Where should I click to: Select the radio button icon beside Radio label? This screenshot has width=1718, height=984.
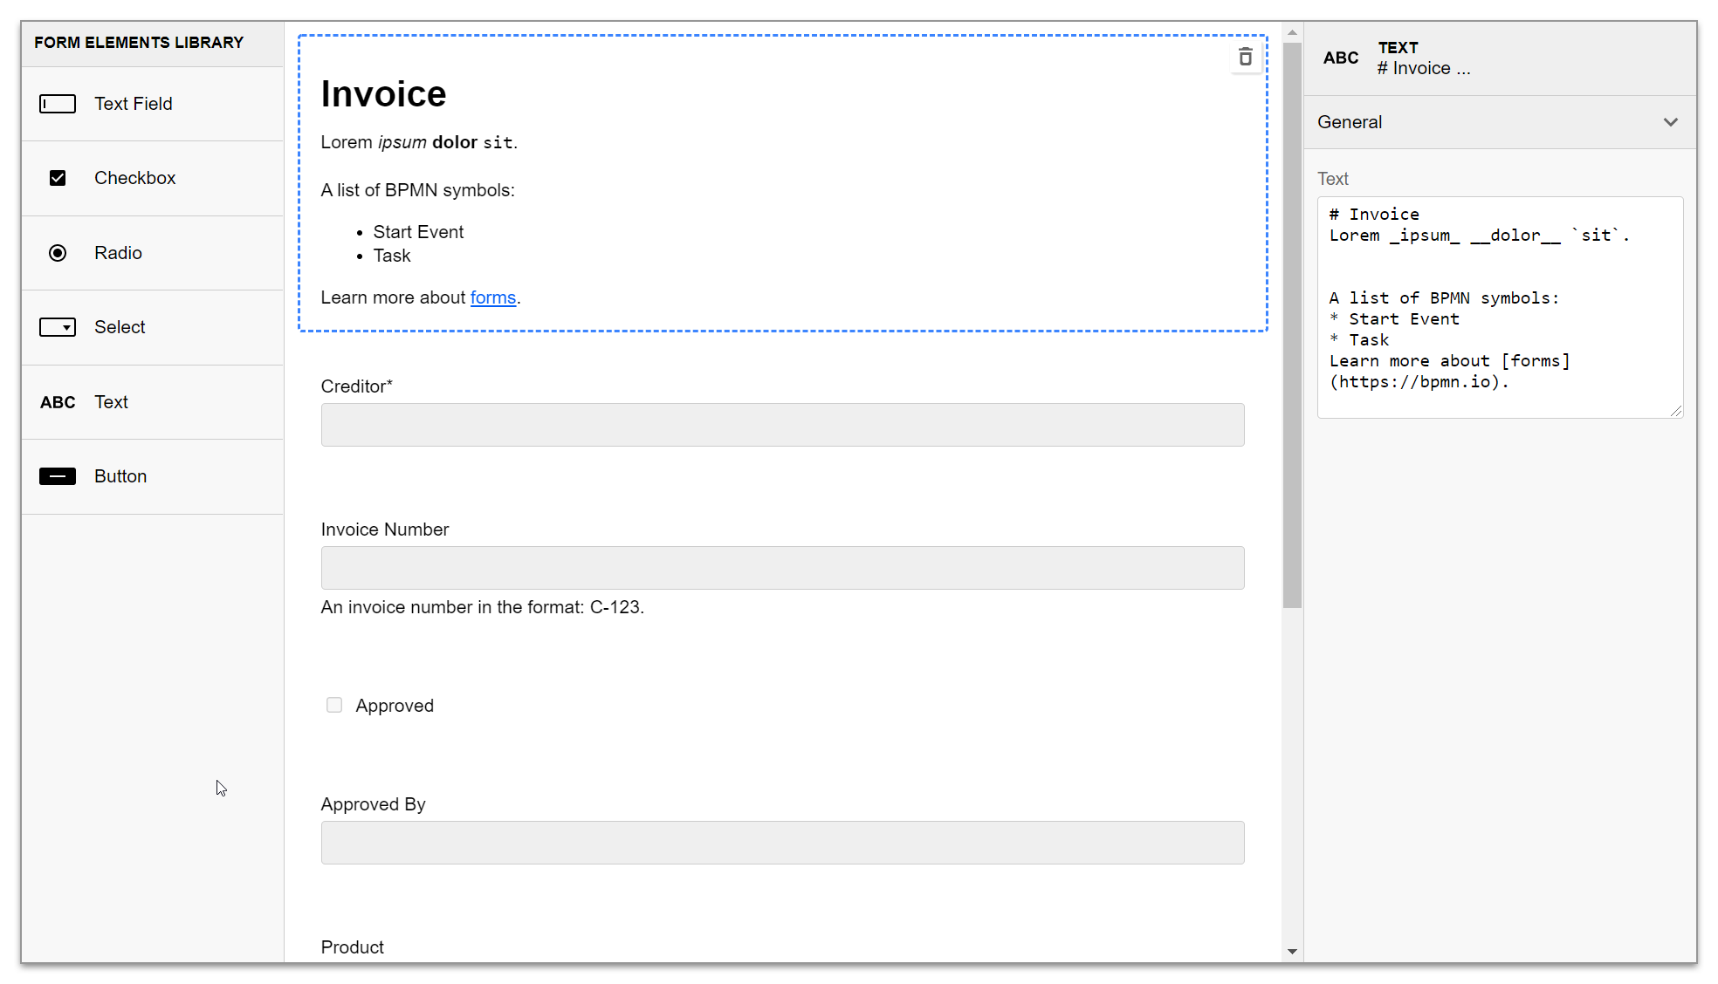click(x=58, y=252)
